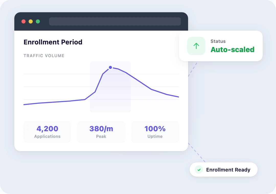Click the browser address bar
The height and width of the screenshot is (194, 276).
point(115,21)
